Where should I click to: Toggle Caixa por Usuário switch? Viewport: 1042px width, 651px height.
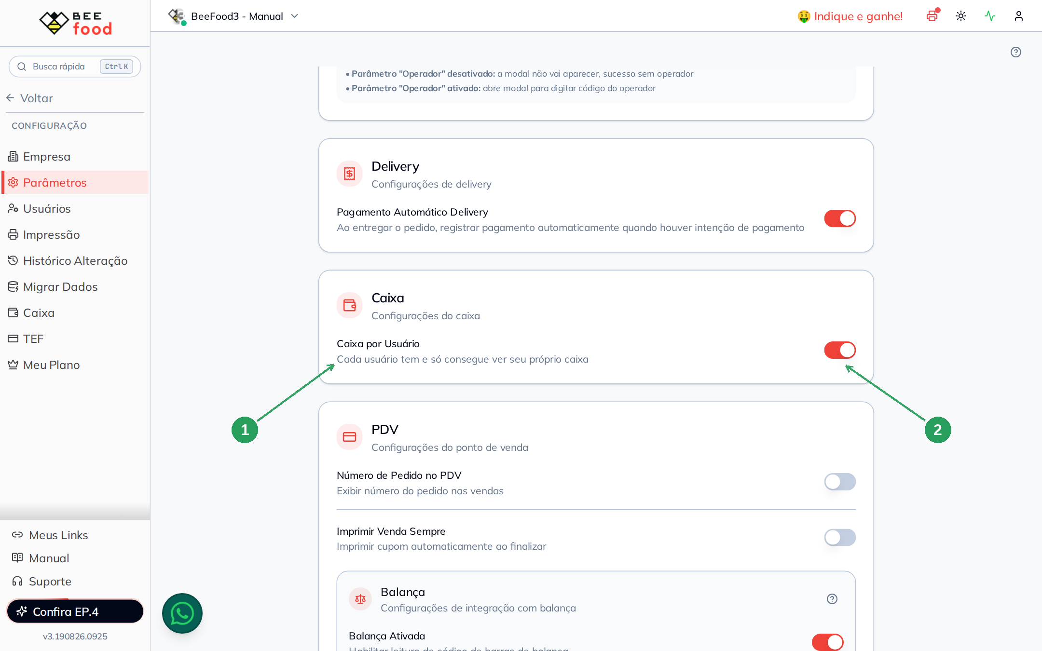click(x=840, y=350)
